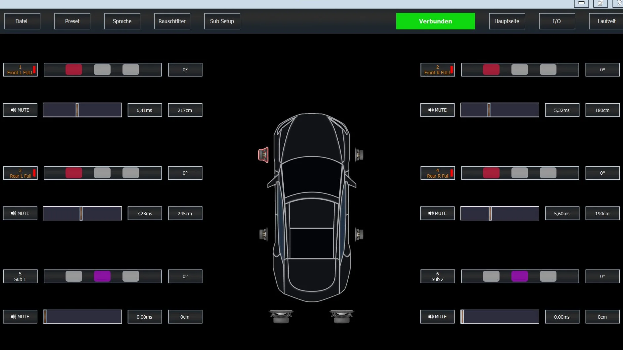Select the rear left speaker icon
The width and height of the screenshot is (623, 350).
[264, 235]
